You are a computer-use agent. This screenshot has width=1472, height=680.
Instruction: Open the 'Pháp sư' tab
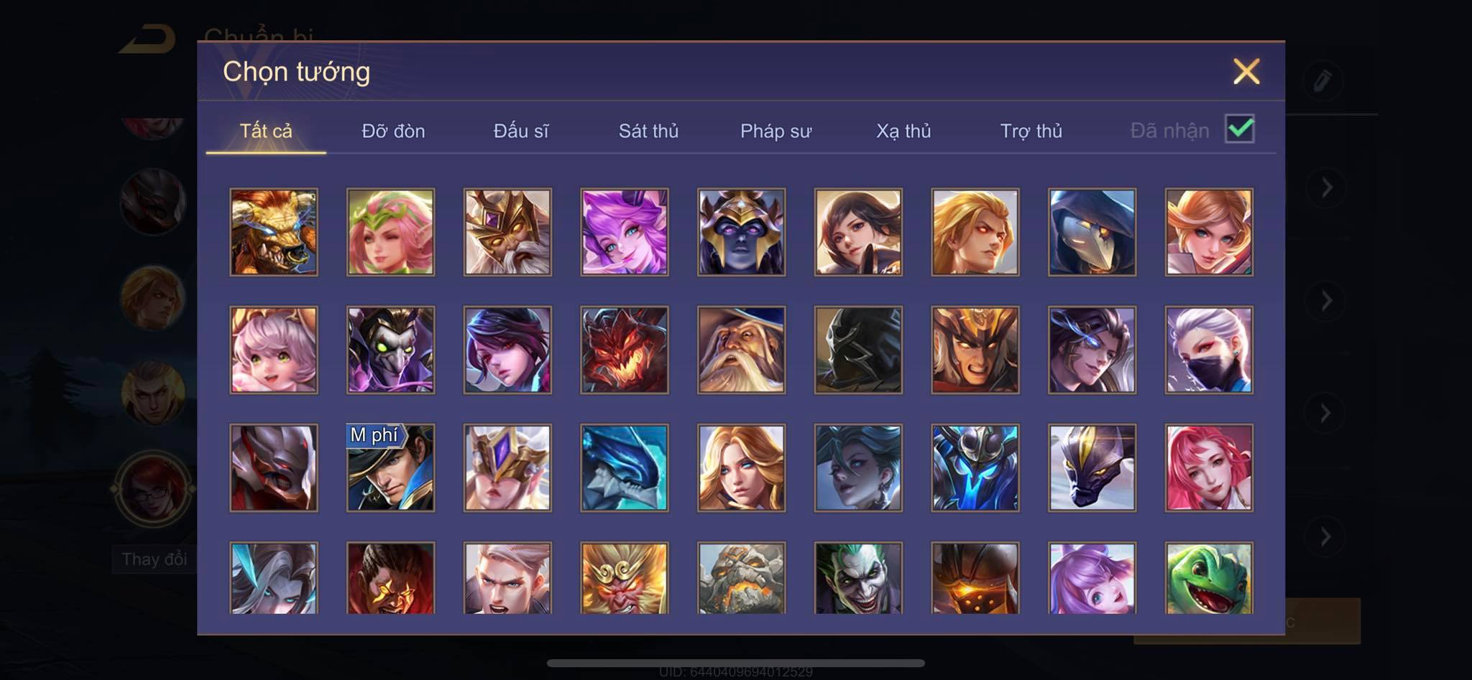776,131
